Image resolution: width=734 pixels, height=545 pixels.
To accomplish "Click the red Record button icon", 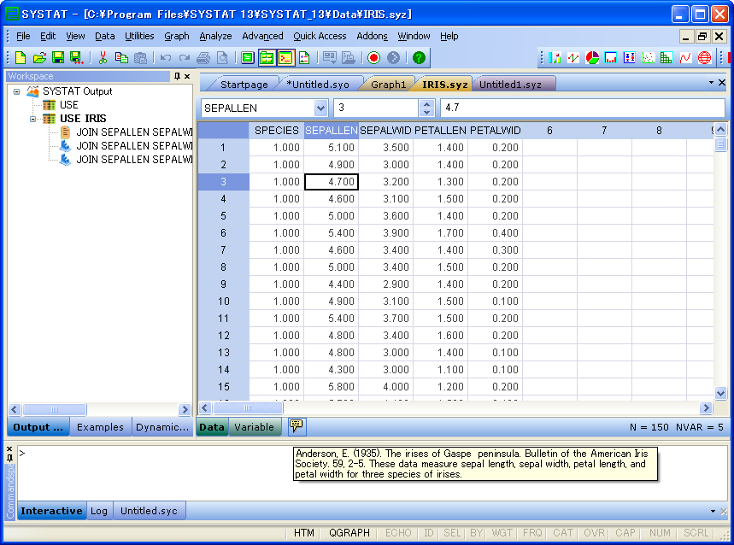I will [373, 57].
